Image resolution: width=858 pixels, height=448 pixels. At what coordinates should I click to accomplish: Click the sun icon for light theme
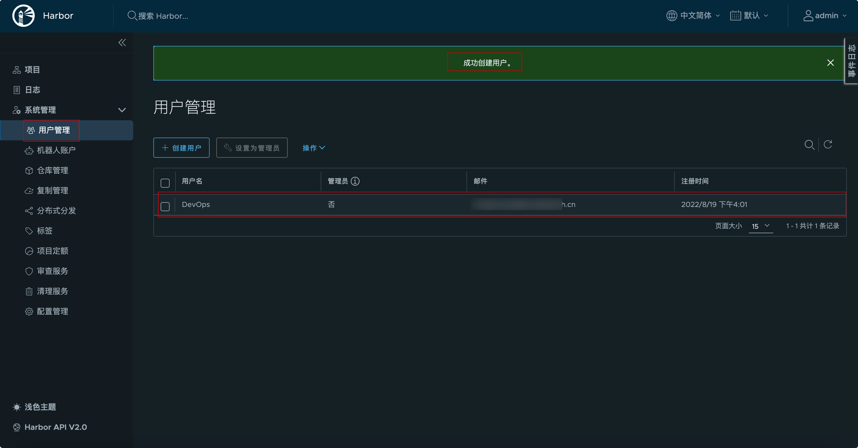click(17, 407)
